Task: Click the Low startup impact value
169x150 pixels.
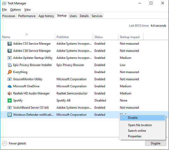Action: 123,65
